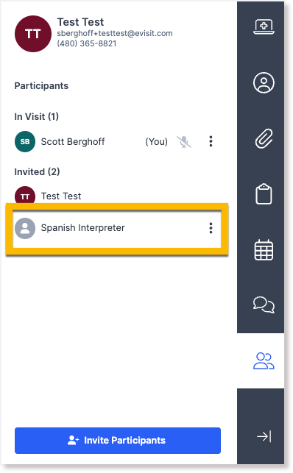
Task: Open Scott Berghoff's three-dot options menu
Action: coord(211,141)
